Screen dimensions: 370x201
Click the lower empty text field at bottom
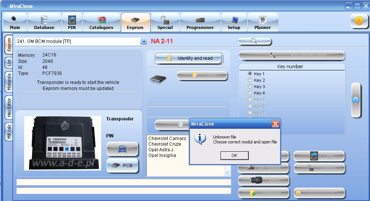(124, 190)
